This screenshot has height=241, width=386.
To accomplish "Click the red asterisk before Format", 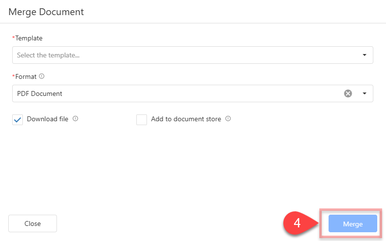I will tap(14, 76).
